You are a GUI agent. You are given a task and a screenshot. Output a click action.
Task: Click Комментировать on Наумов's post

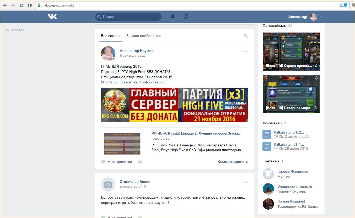click(233, 162)
